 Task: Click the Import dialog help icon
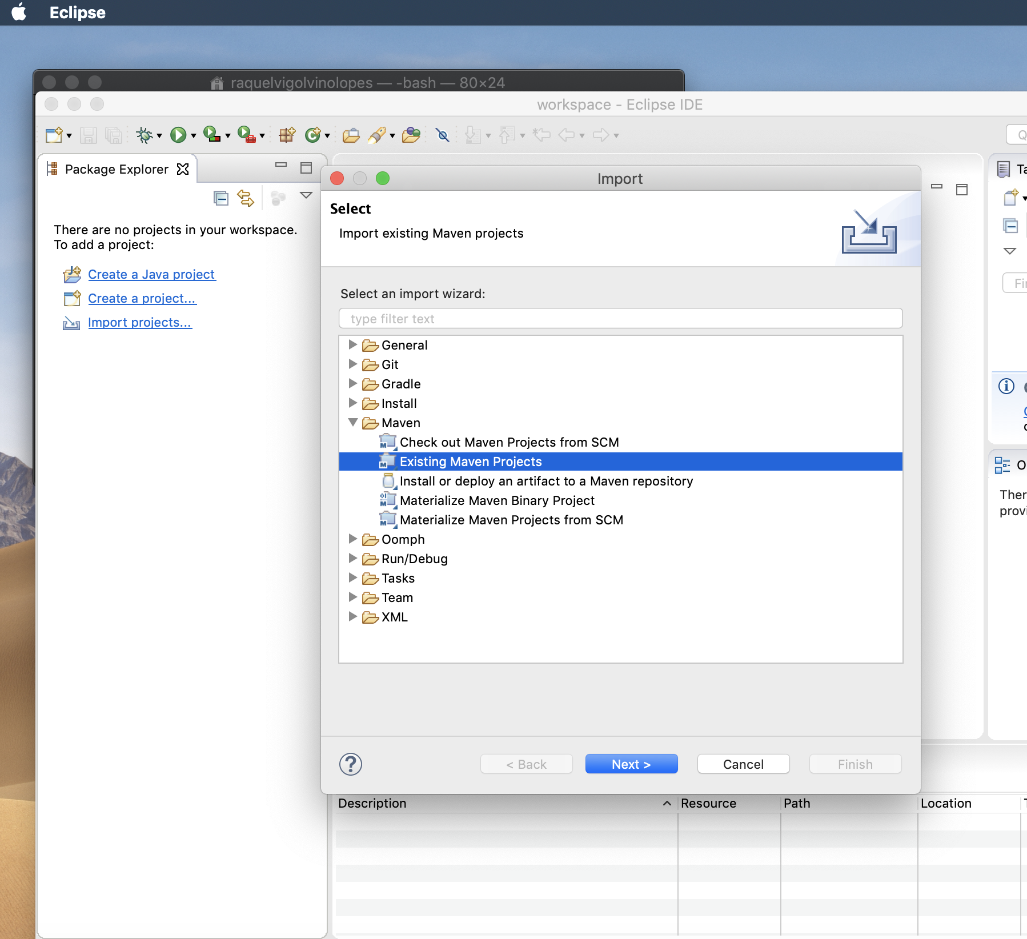click(x=351, y=764)
